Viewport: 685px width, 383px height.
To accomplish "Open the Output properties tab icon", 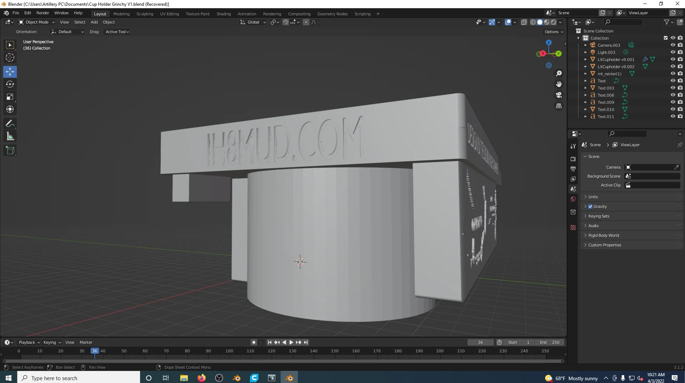I will point(573,169).
